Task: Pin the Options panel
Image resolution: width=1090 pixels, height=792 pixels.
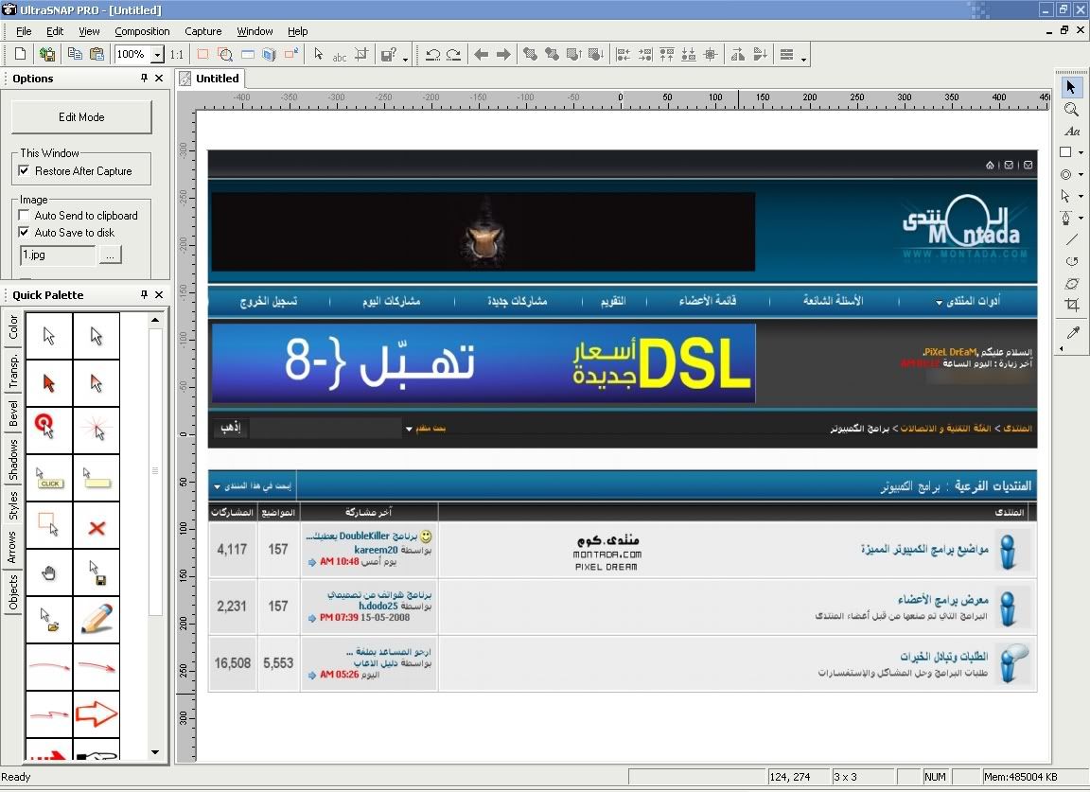Action: point(144,78)
